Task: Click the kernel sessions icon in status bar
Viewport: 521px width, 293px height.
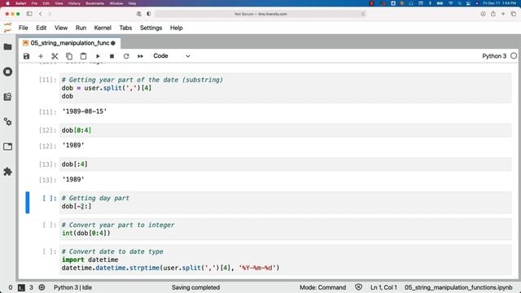Action: click(42, 287)
